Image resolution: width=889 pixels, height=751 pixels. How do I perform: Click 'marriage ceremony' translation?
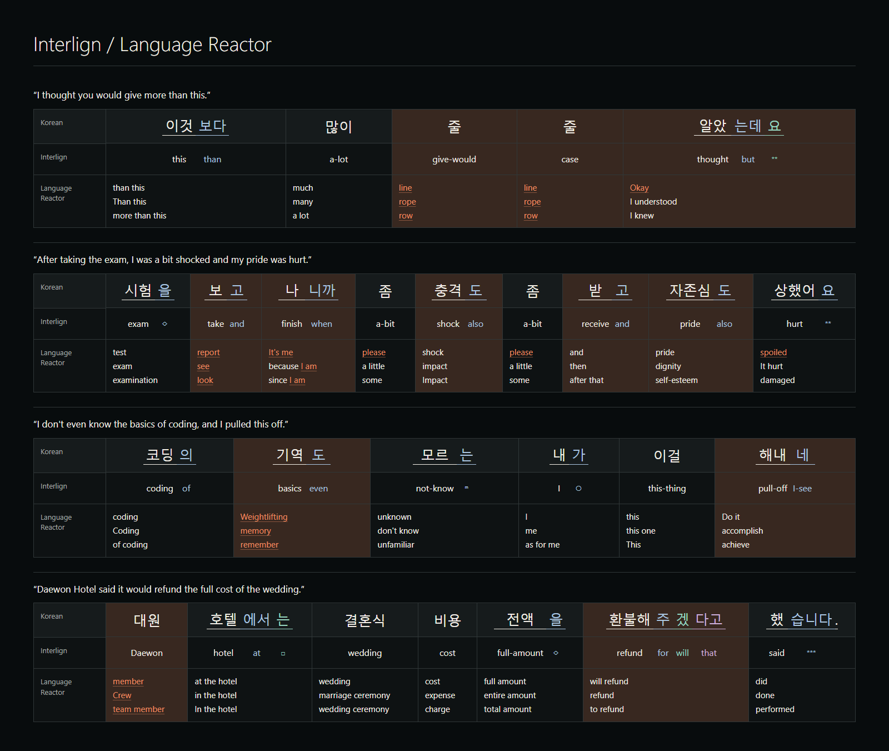[354, 695]
